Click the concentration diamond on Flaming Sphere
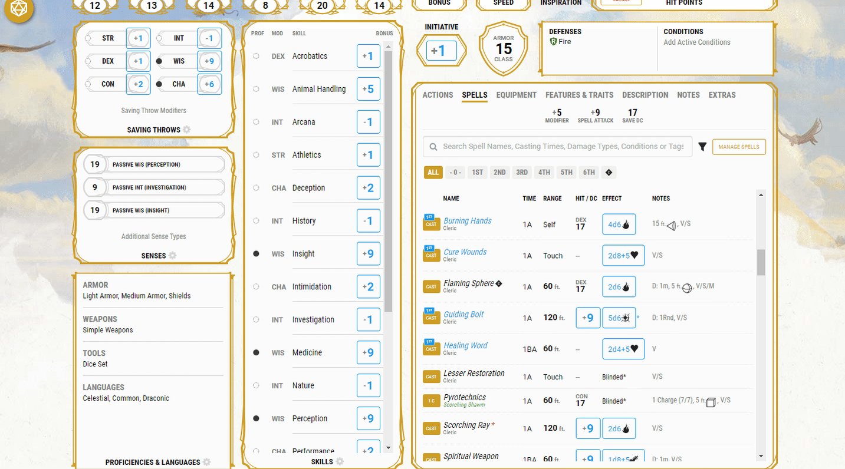 (498, 282)
